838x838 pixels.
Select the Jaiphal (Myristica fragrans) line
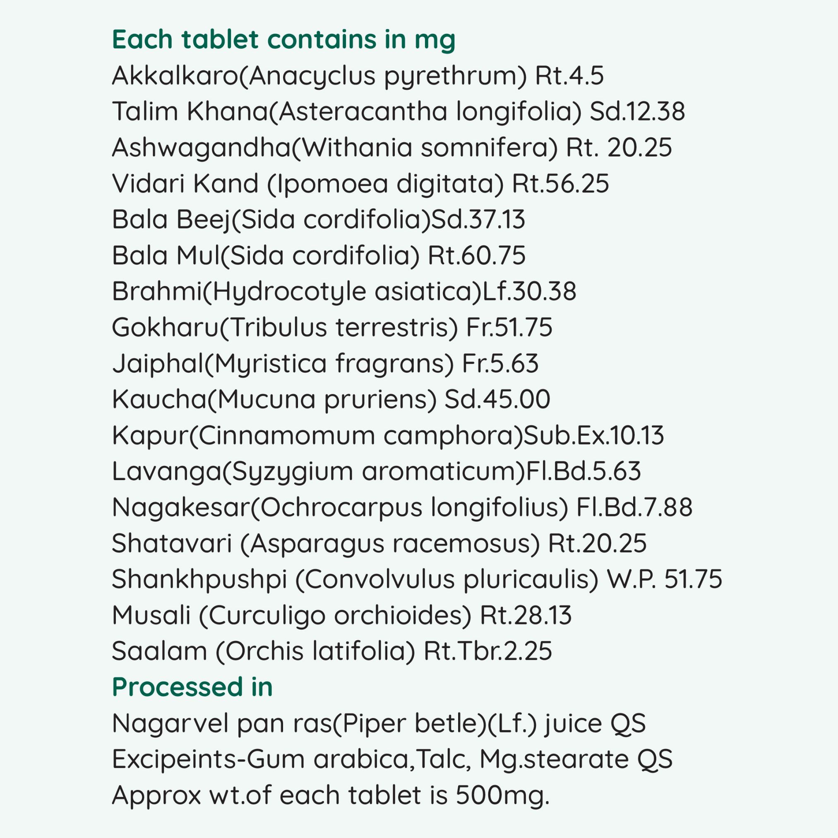click(x=325, y=364)
